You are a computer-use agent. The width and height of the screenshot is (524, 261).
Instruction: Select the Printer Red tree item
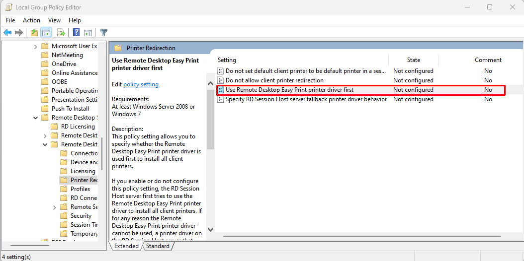tap(84, 180)
